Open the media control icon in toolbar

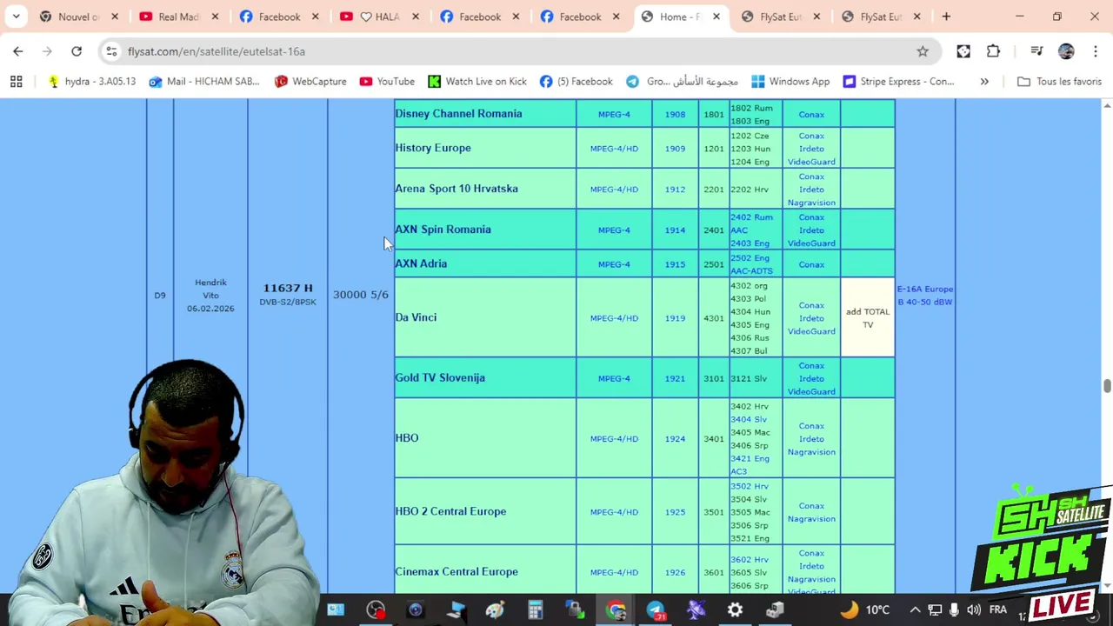(x=1036, y=51)
